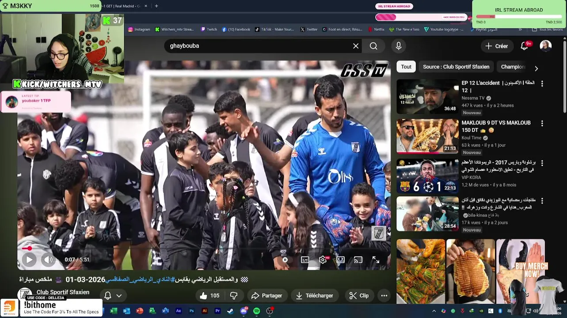Click the Télécharger download button
Viewport: 567px width, 318px height.
pyautogui.click(x=314, y=295)
